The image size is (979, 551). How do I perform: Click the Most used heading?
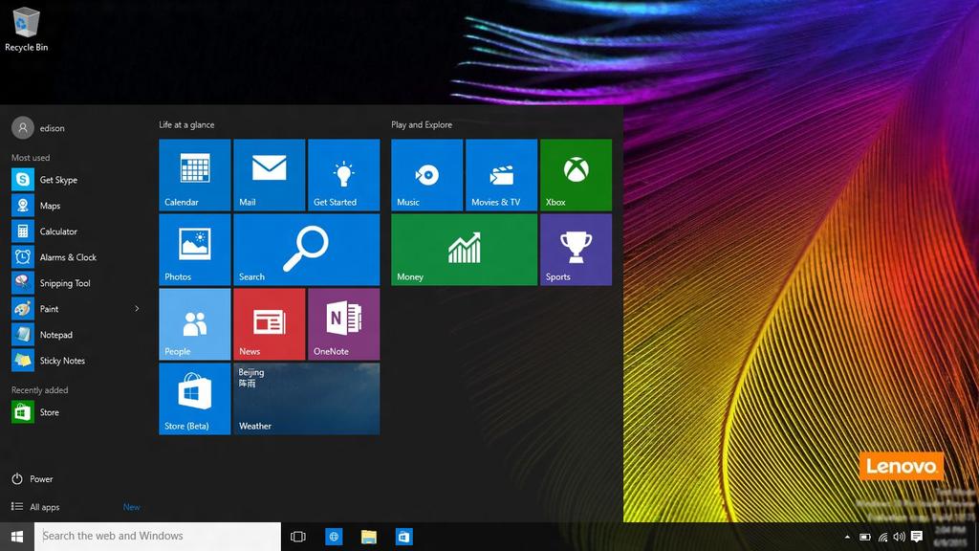click(x=31, y=158)
